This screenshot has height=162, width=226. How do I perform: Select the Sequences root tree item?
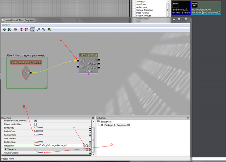coord(106,122)
